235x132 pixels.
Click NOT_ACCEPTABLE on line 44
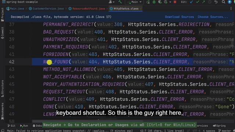tap(63, 77)
